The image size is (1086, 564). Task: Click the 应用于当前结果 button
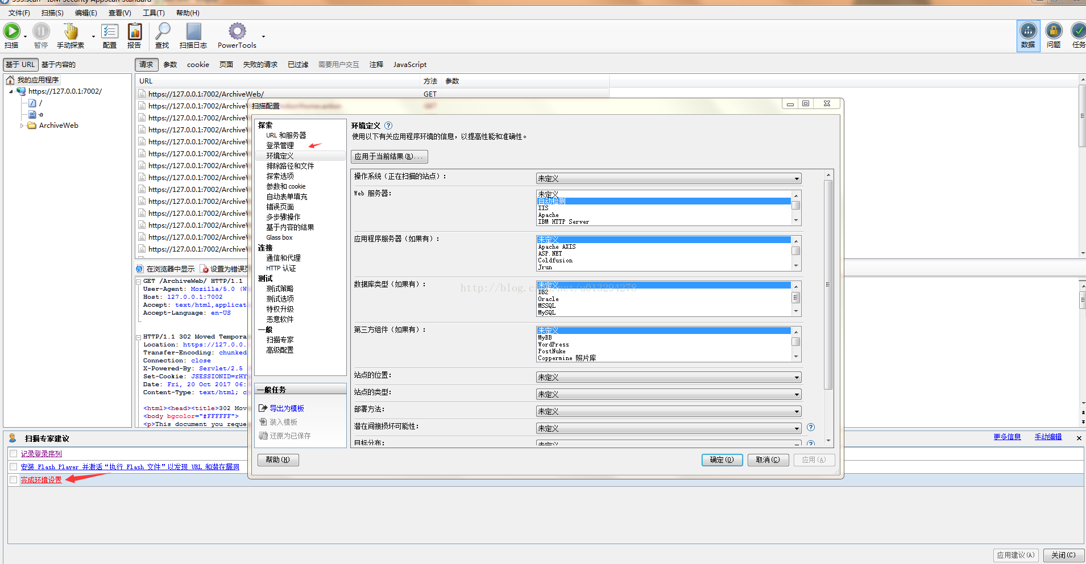pyautogui.click(x=389, y=157)
